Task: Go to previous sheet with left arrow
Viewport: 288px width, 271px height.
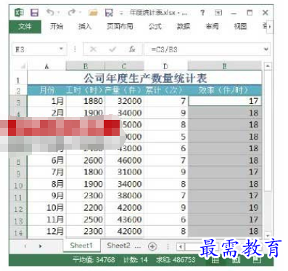Action: point(25,246)
